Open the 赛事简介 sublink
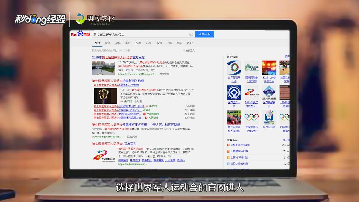This screenshot has width=359, height=202. 123,160
